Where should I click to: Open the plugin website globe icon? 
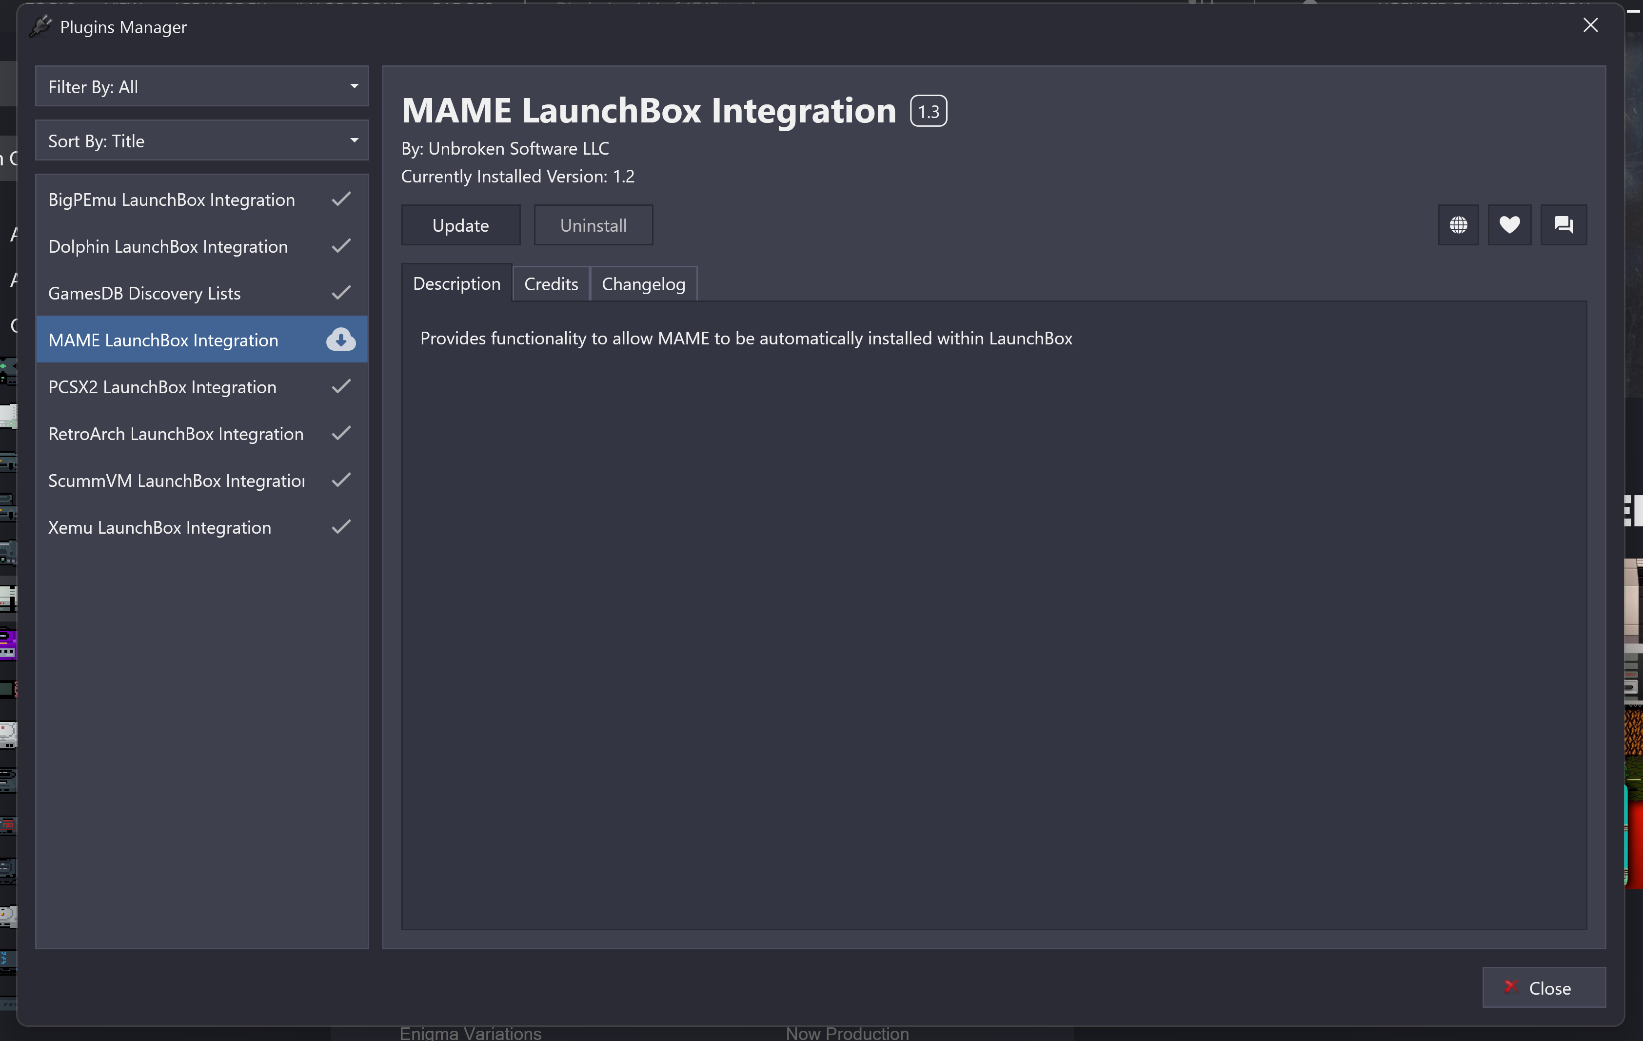point(1458,224)
